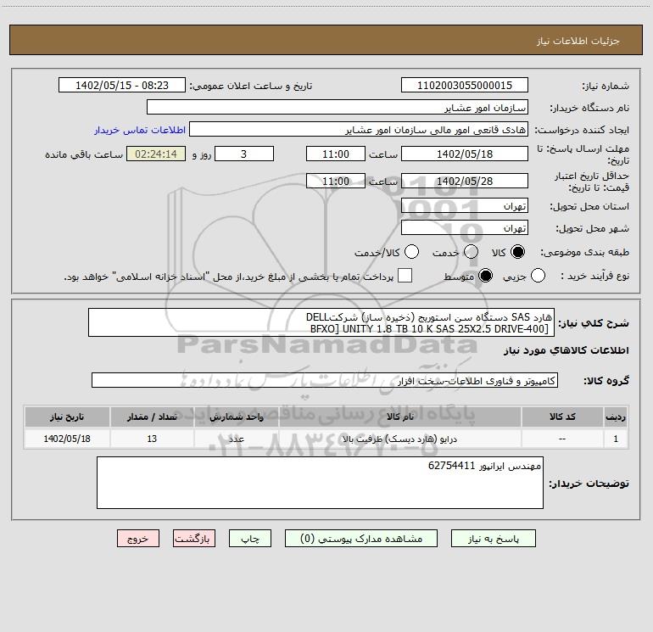
Task: Toggle the اسناد خزانه اسلامی payment checkbox
Action: pyautogui.click(x=405, y=276)
